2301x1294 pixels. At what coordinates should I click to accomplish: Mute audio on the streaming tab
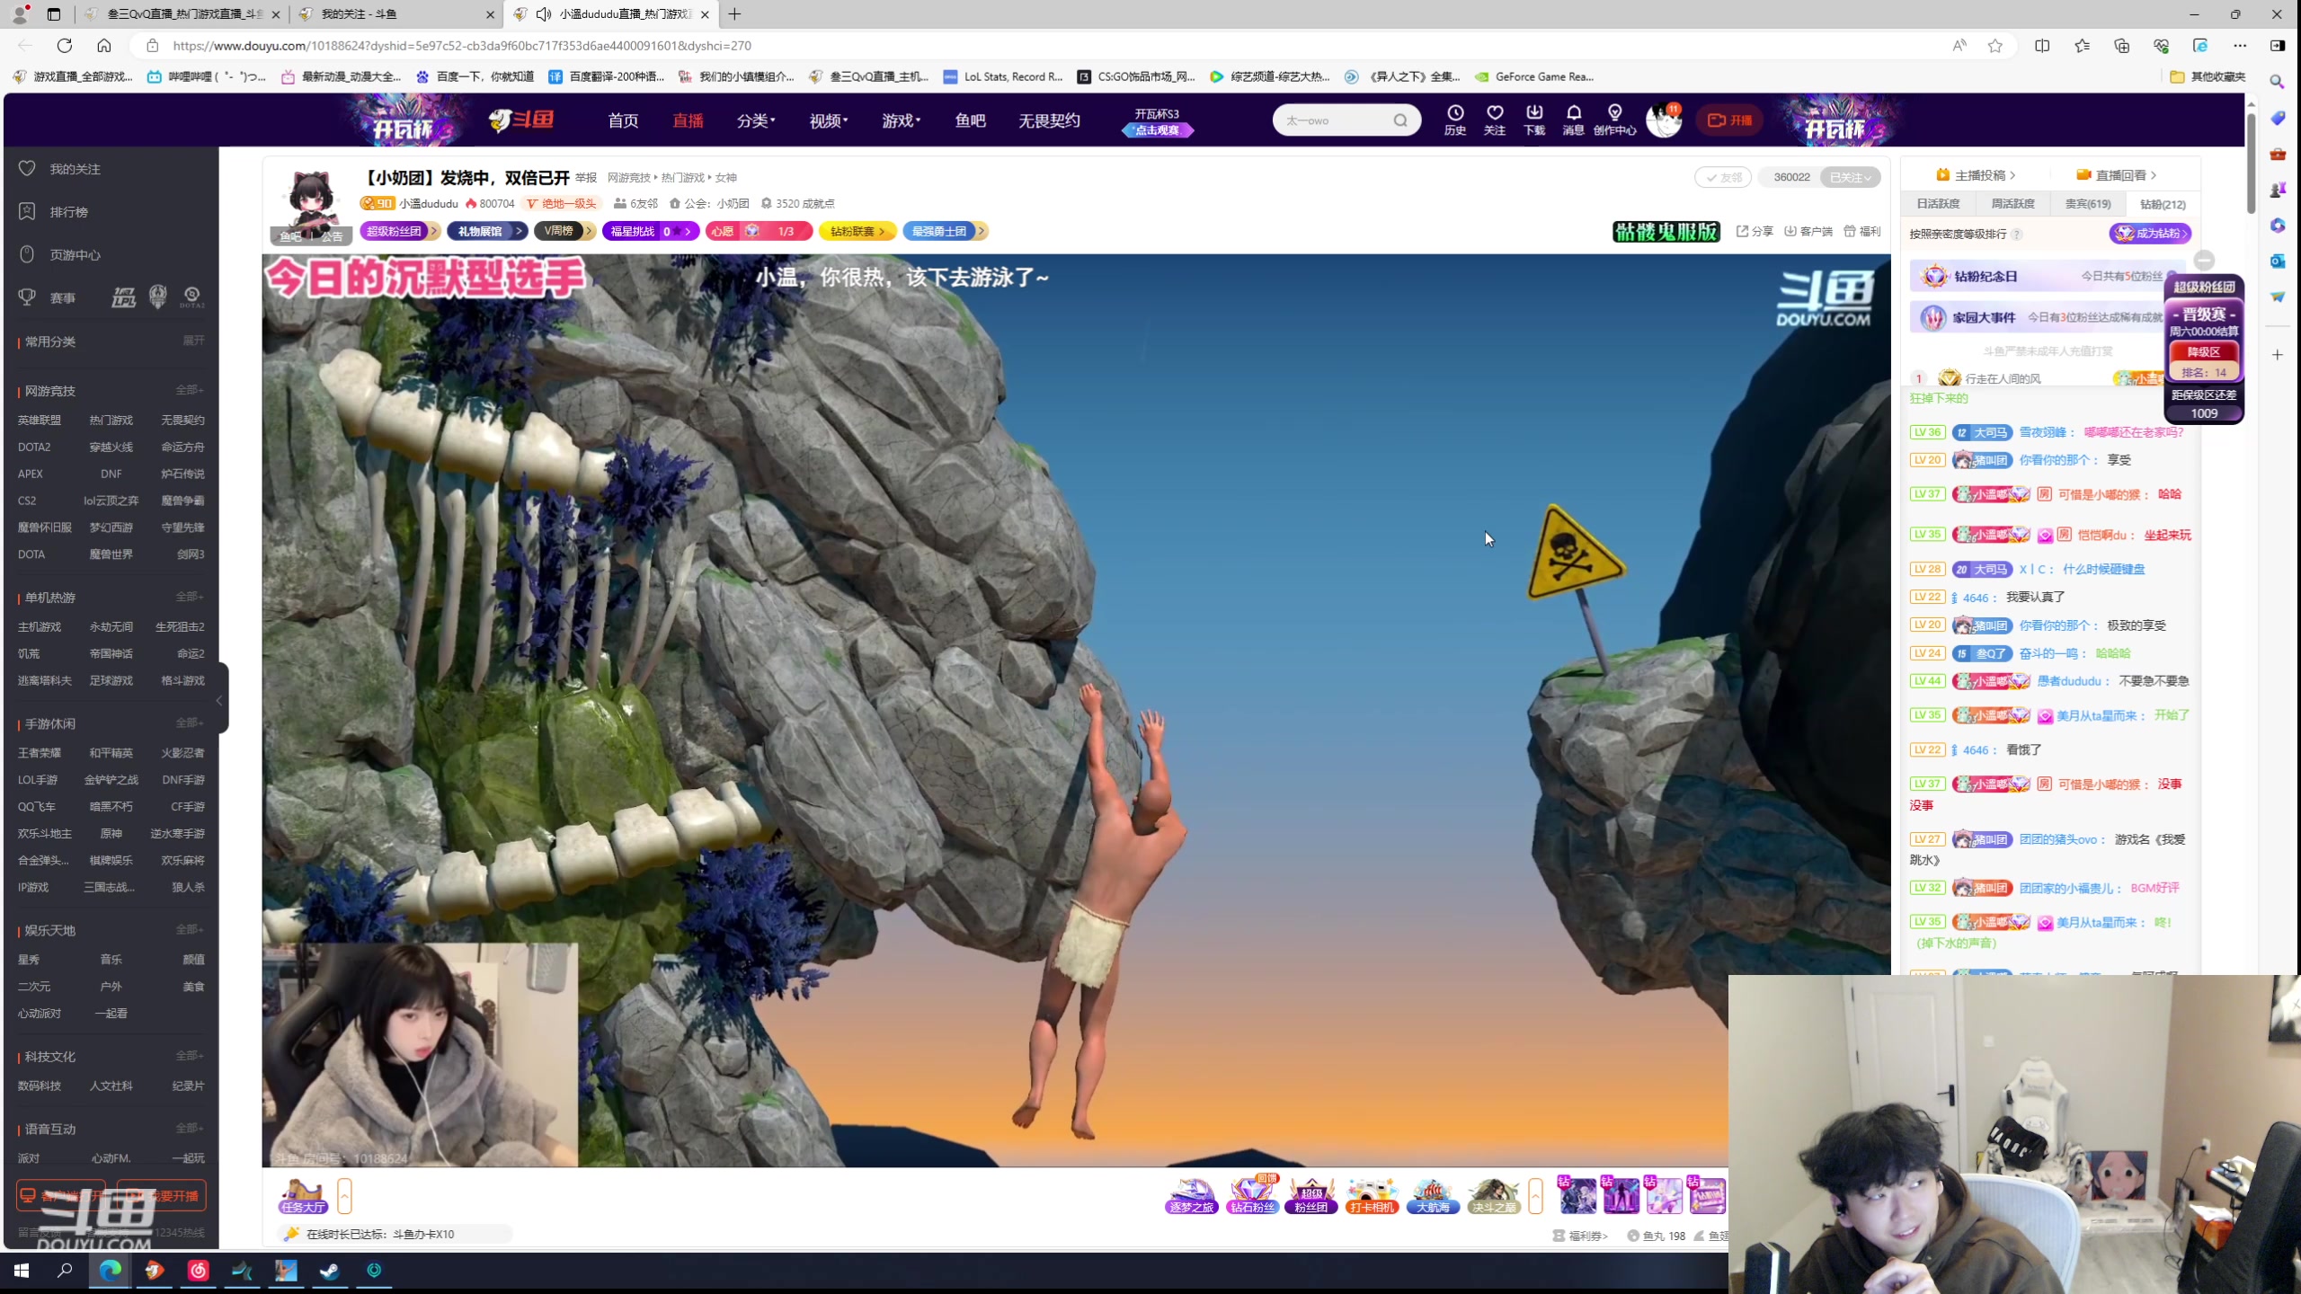pyautogui.click(x=544, y=13)
